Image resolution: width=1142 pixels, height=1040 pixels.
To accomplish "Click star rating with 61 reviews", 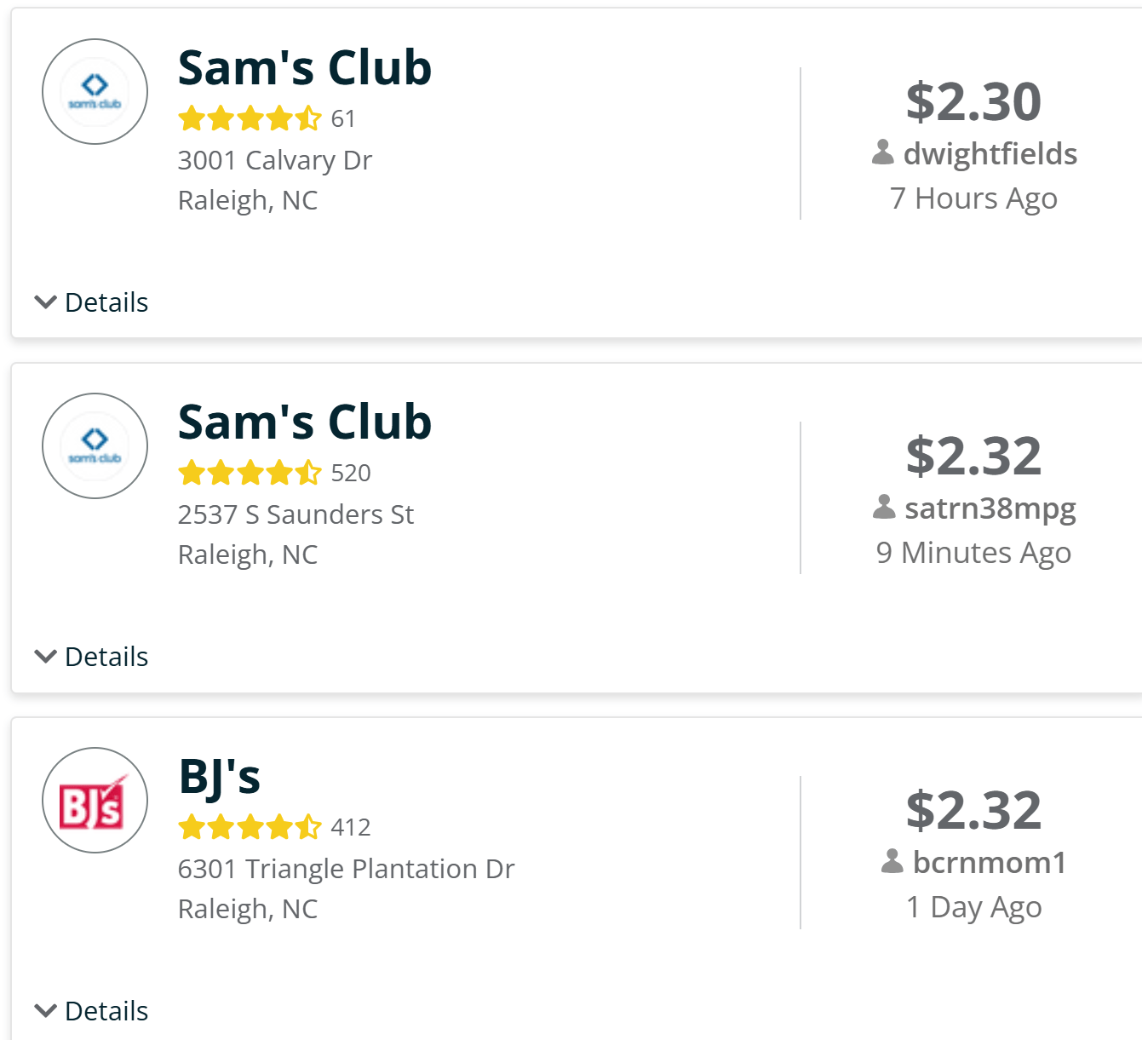I will (x=250, y=118).
